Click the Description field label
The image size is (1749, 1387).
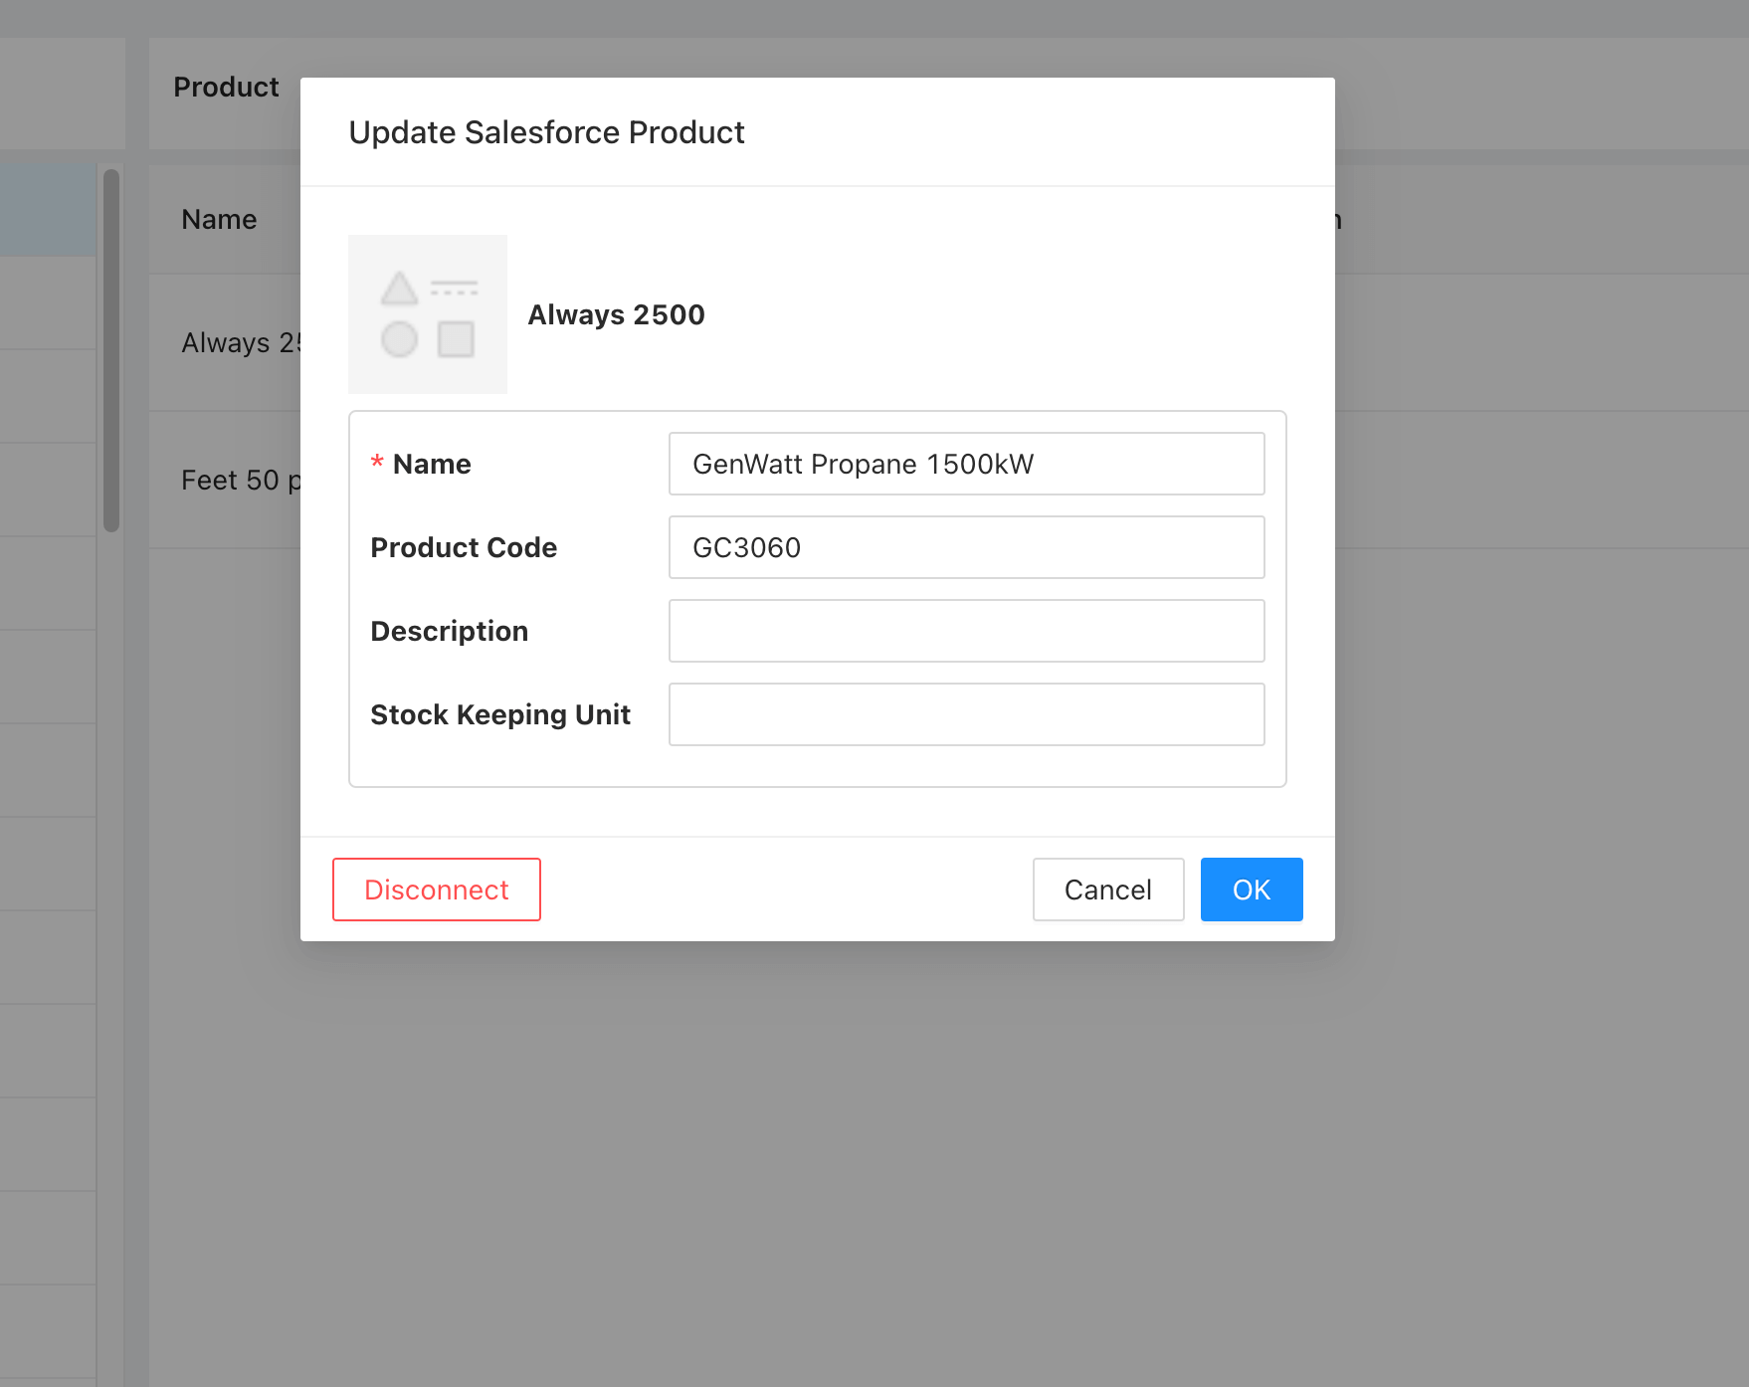[449, 631]
